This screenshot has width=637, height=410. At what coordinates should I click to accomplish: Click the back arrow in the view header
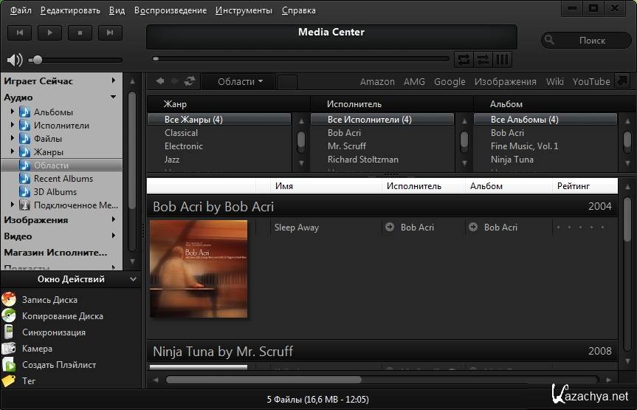pyautogui.click(x=159, y=81)
